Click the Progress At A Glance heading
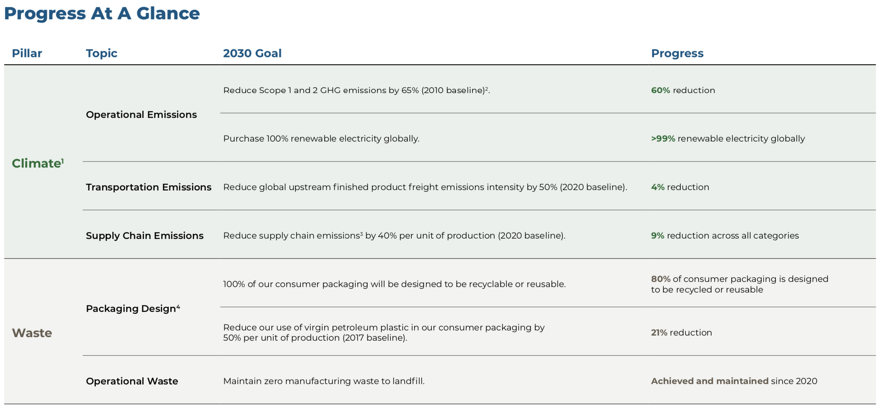This screenshot has height=411, width=882. click(x=102, y=13)
